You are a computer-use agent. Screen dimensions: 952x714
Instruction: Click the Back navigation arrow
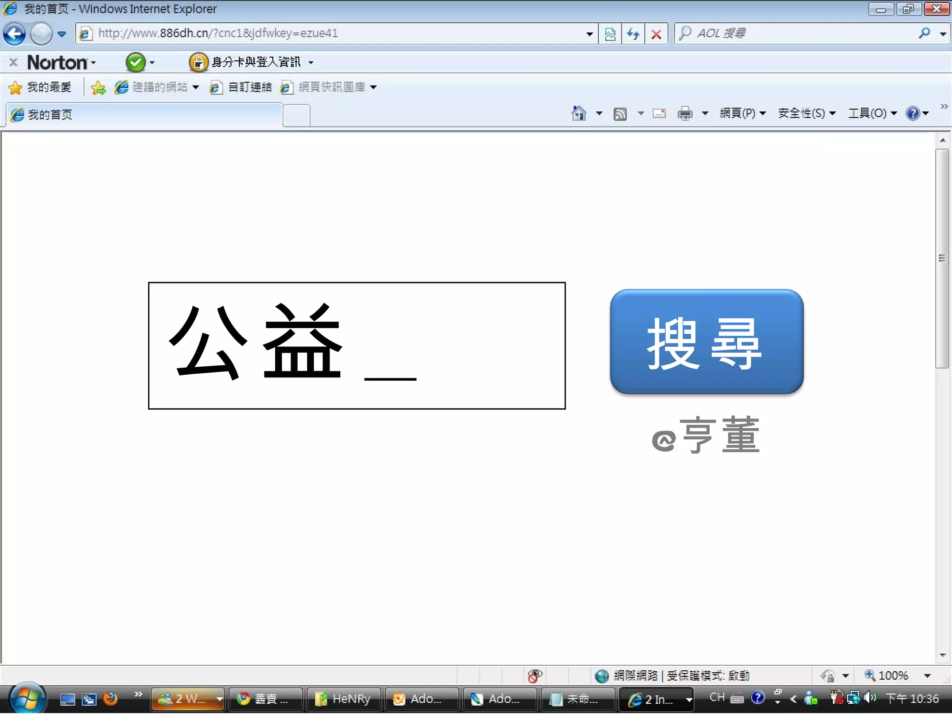pyautogui.click(x=14, y=34)
